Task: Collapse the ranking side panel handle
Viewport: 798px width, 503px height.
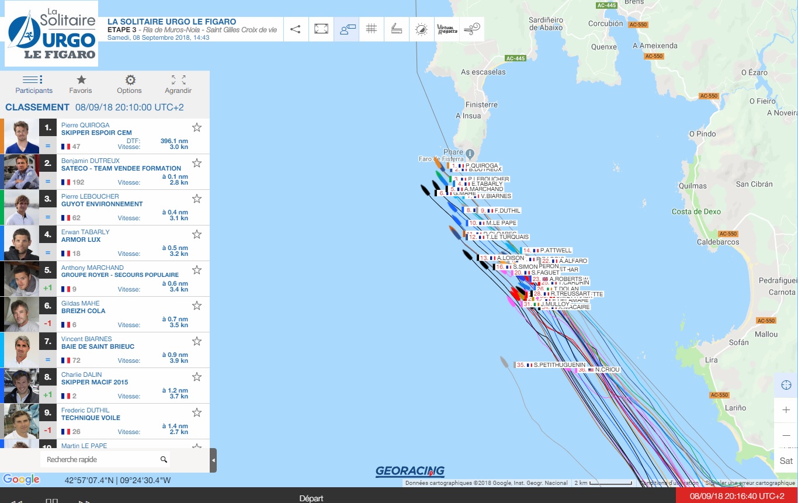Action: 213,460
